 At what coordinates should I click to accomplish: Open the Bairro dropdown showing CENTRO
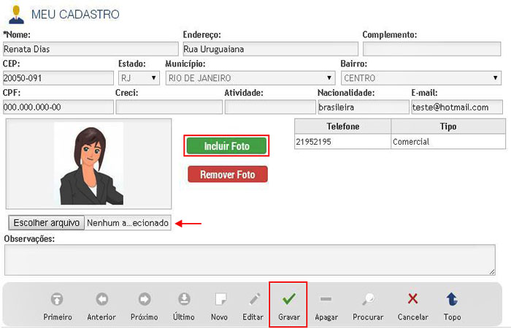(x=420, y=77)
